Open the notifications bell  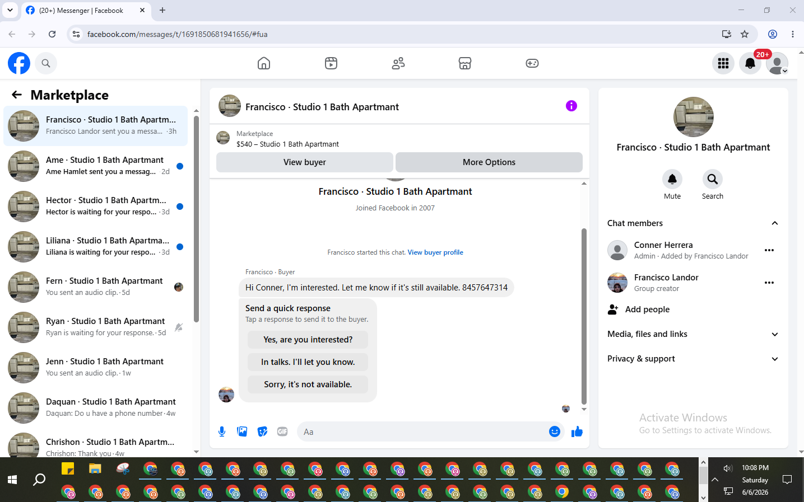pyautogui.click(x=750, y=63)
